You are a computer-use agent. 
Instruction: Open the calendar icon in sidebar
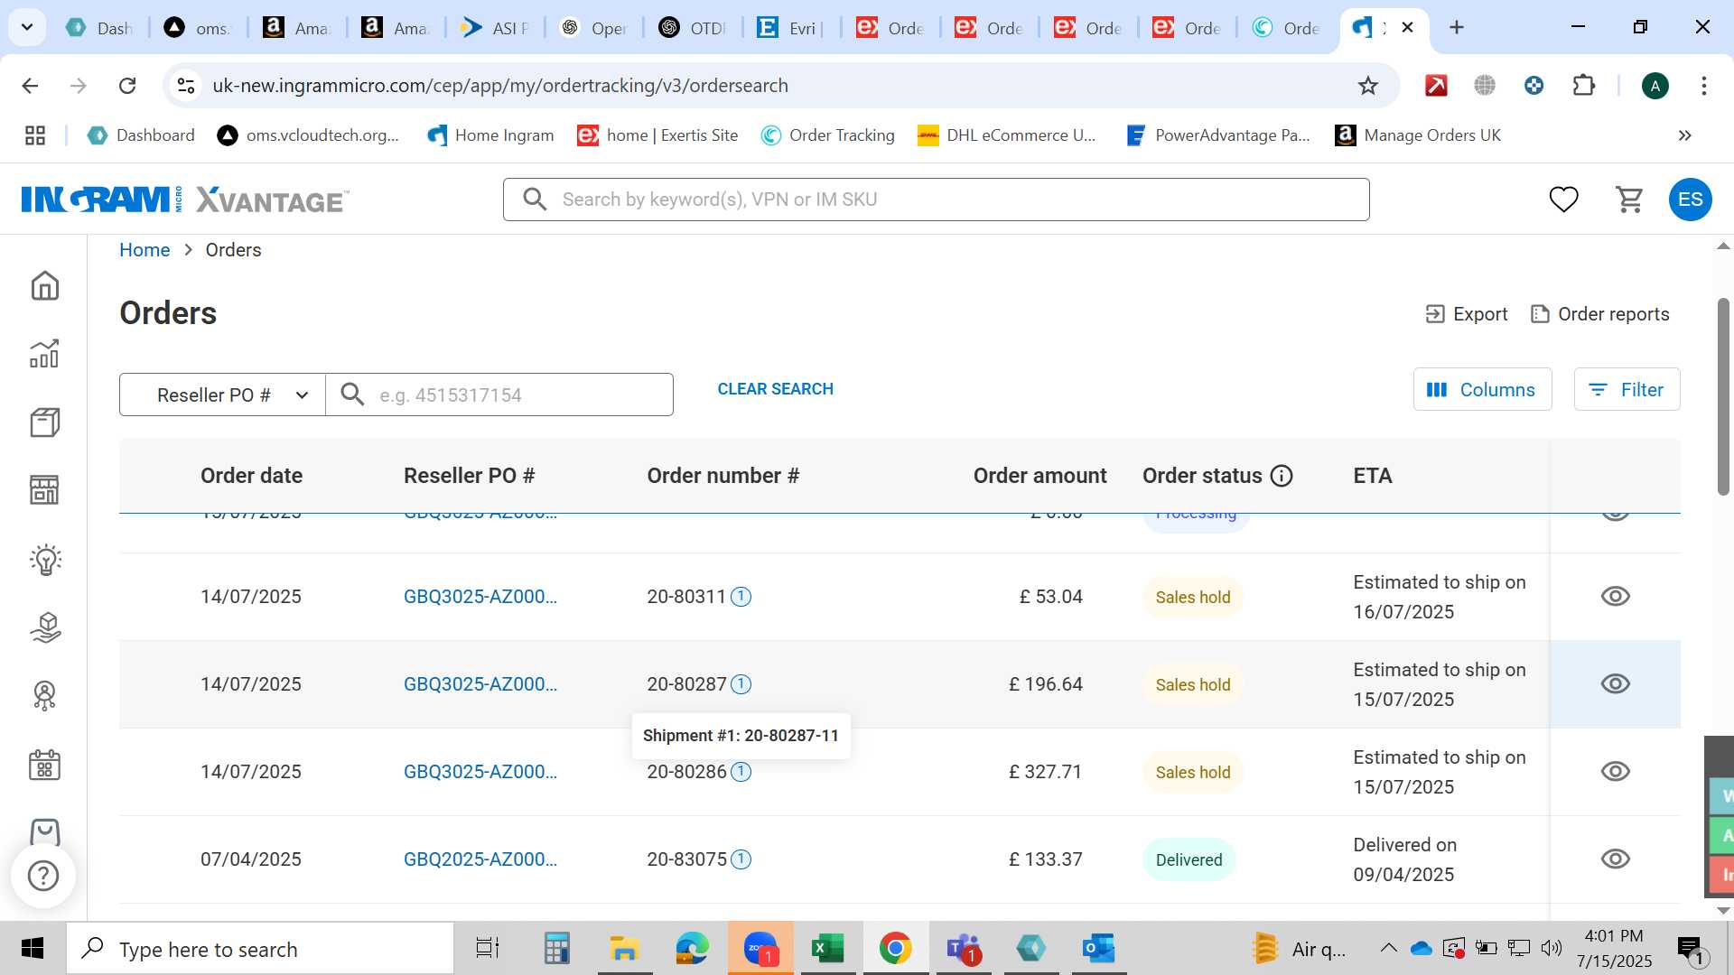[x=44, y=765]
